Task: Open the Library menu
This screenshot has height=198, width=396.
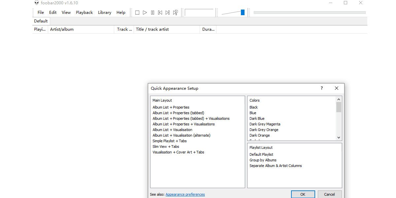Action: (x=104, y=13)
